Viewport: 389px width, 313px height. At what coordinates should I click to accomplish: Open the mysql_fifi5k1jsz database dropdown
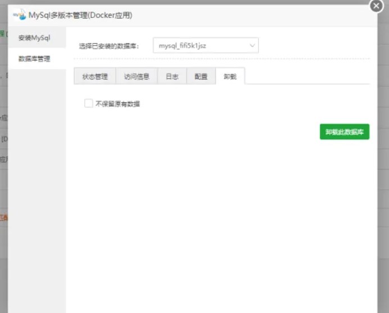coord(205,46)
